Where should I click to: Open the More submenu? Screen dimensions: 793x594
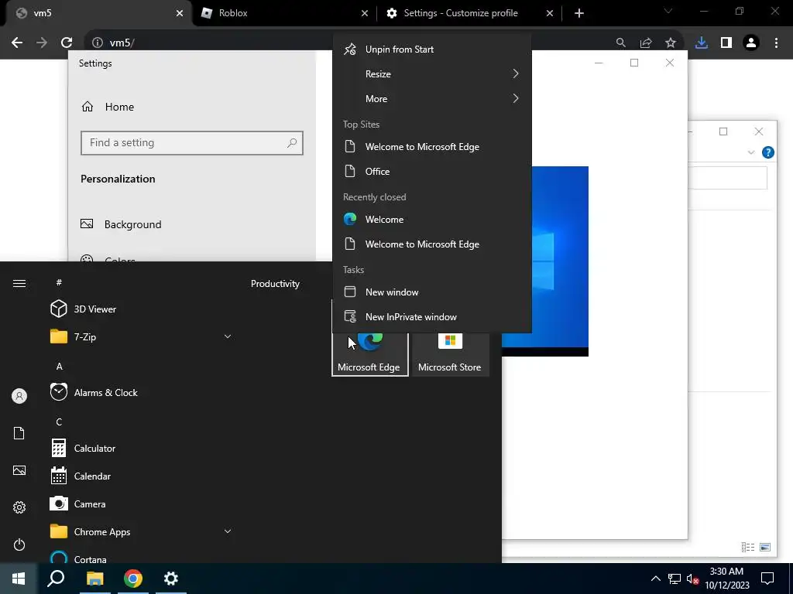coord(432,98)
